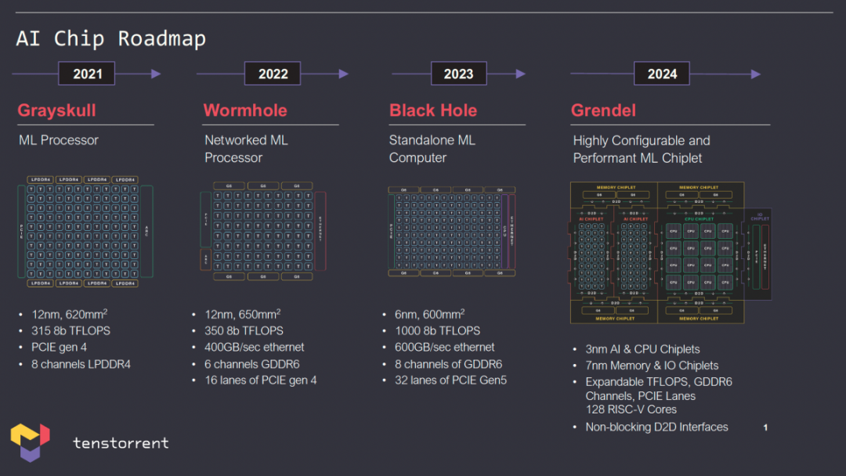The image size is (846, 476).
Task: Select the 2022 year box
Action: click(x=273, y=74)
